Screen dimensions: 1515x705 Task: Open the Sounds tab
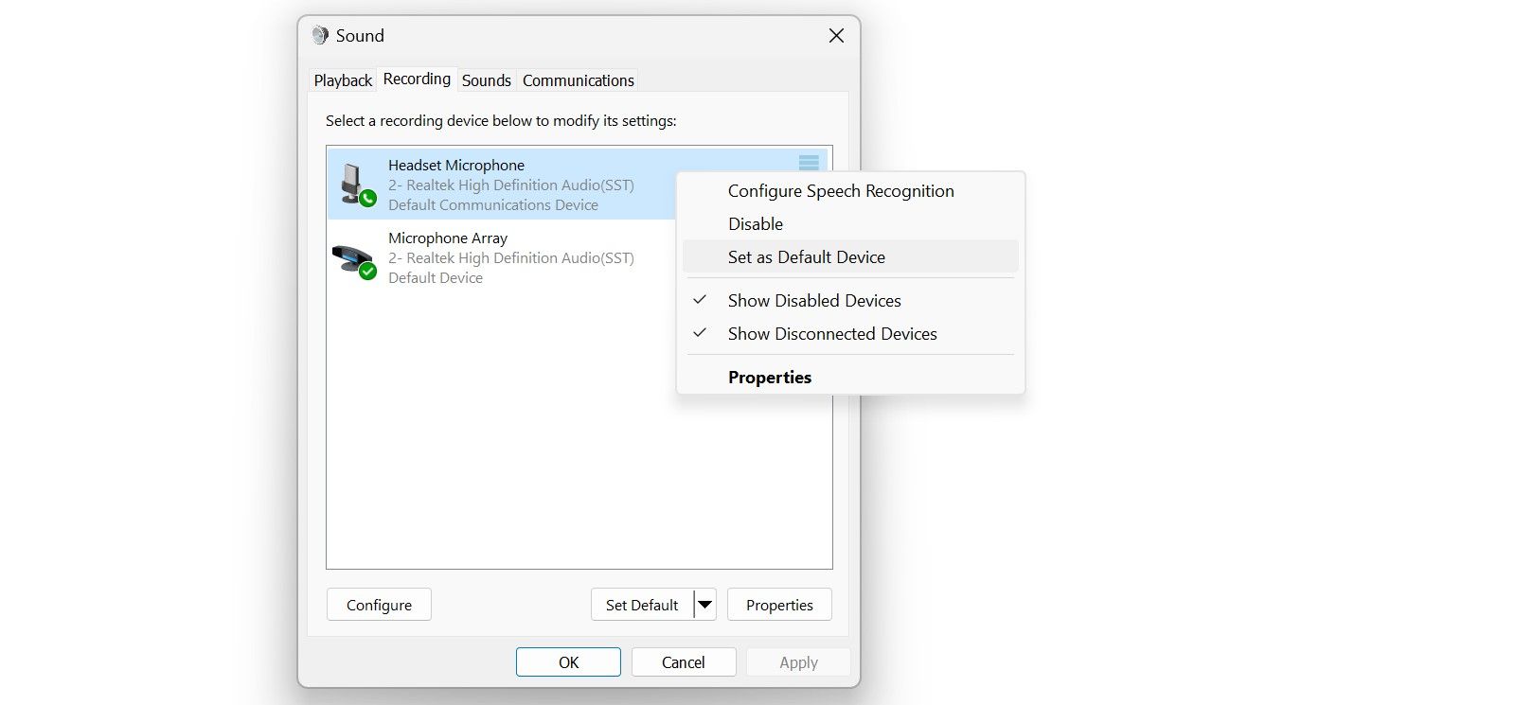486,80
